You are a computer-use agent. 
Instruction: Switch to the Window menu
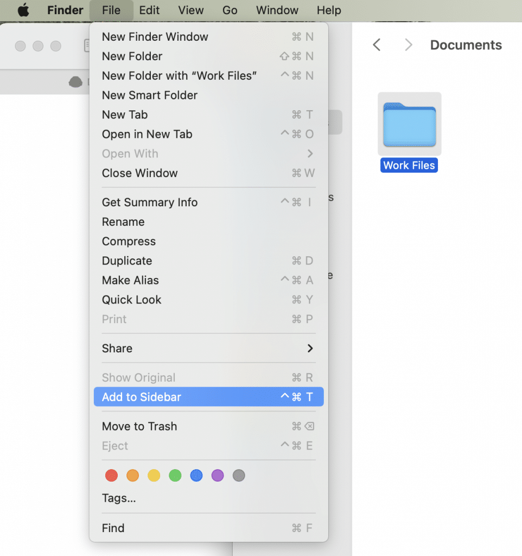pos(277,10)
